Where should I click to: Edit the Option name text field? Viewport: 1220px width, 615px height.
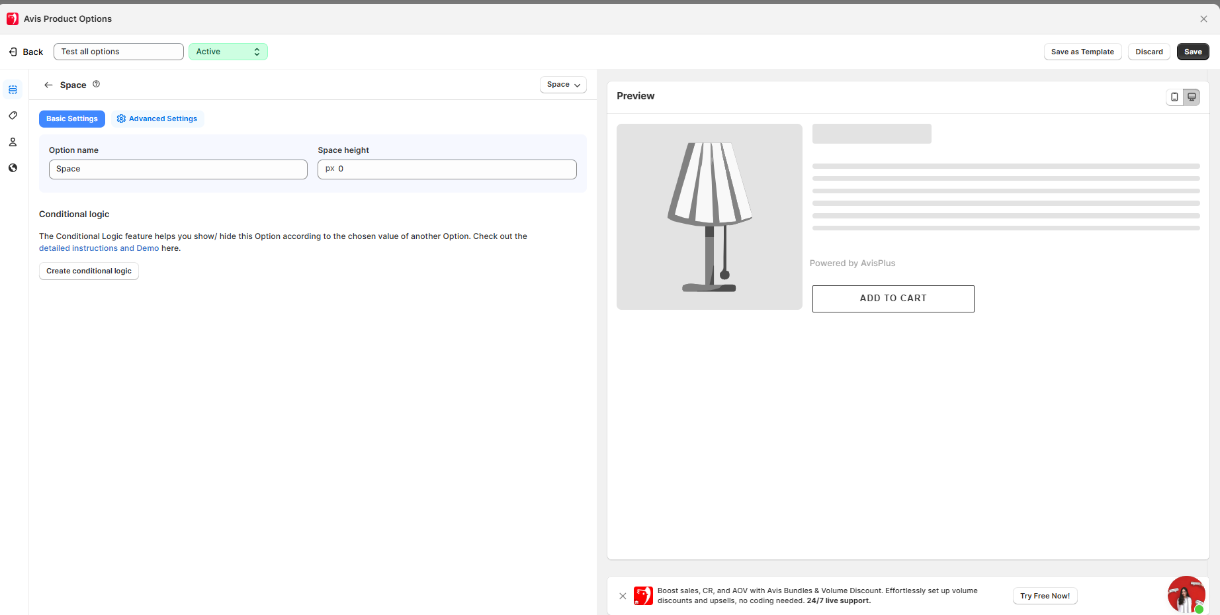(x=178, y=169)
